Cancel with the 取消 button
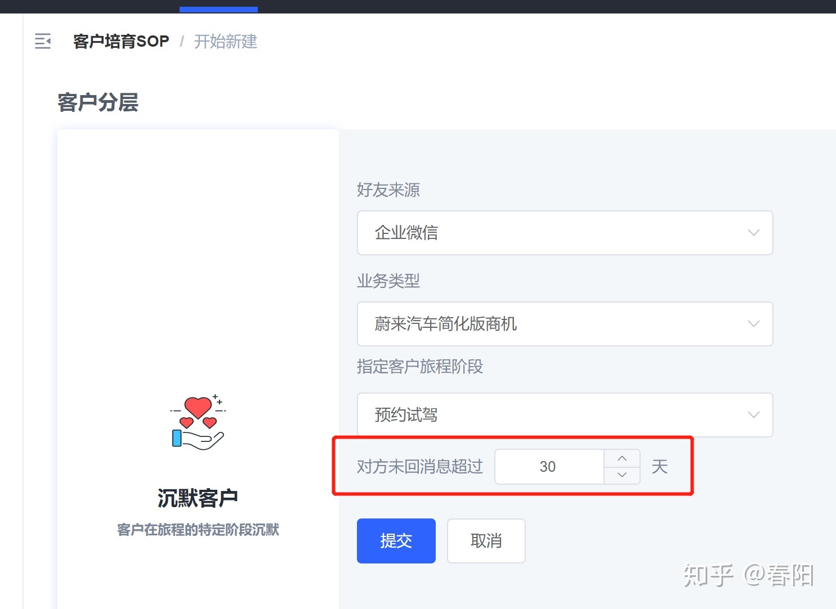Screen dimensions: 836x609 point(486,541)
